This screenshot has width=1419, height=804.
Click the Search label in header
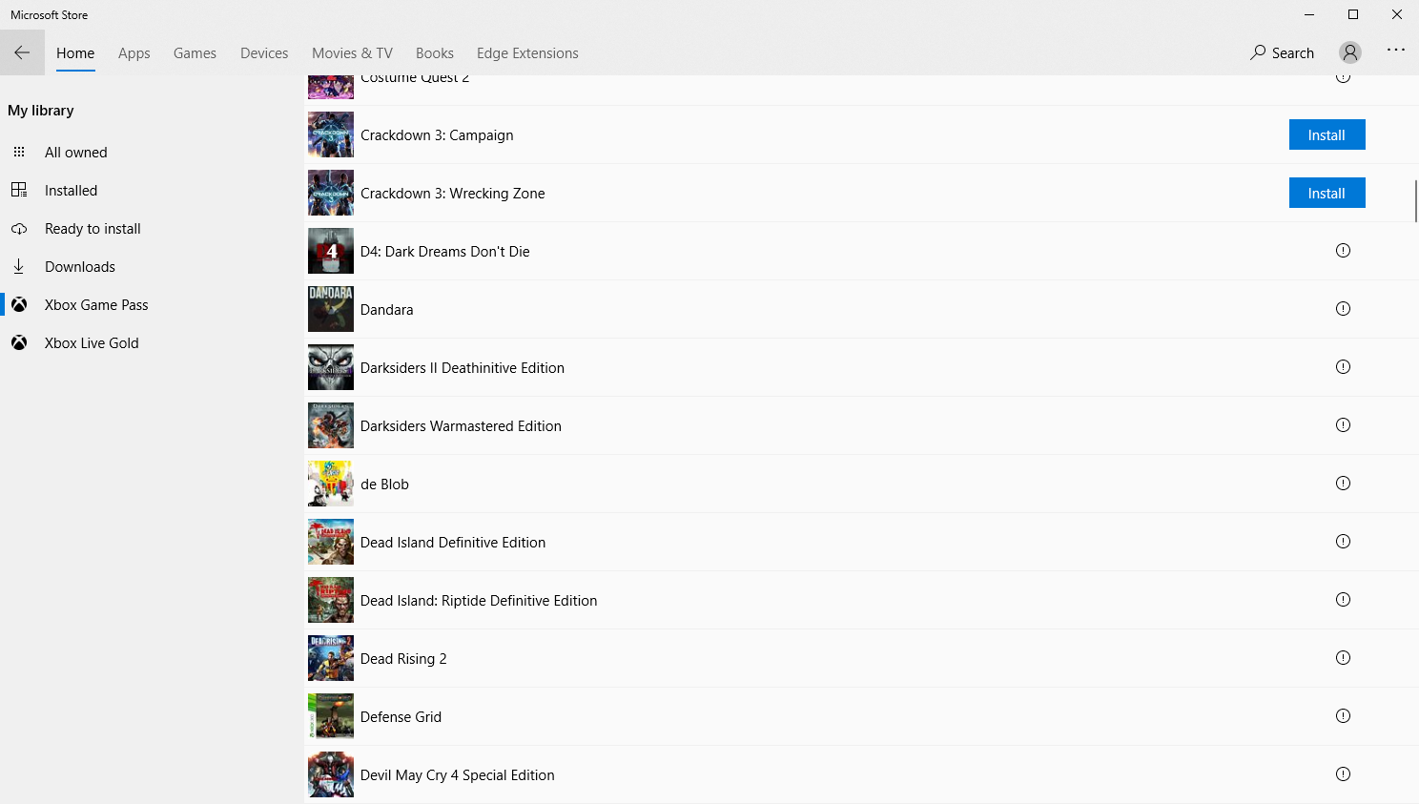1293,53
